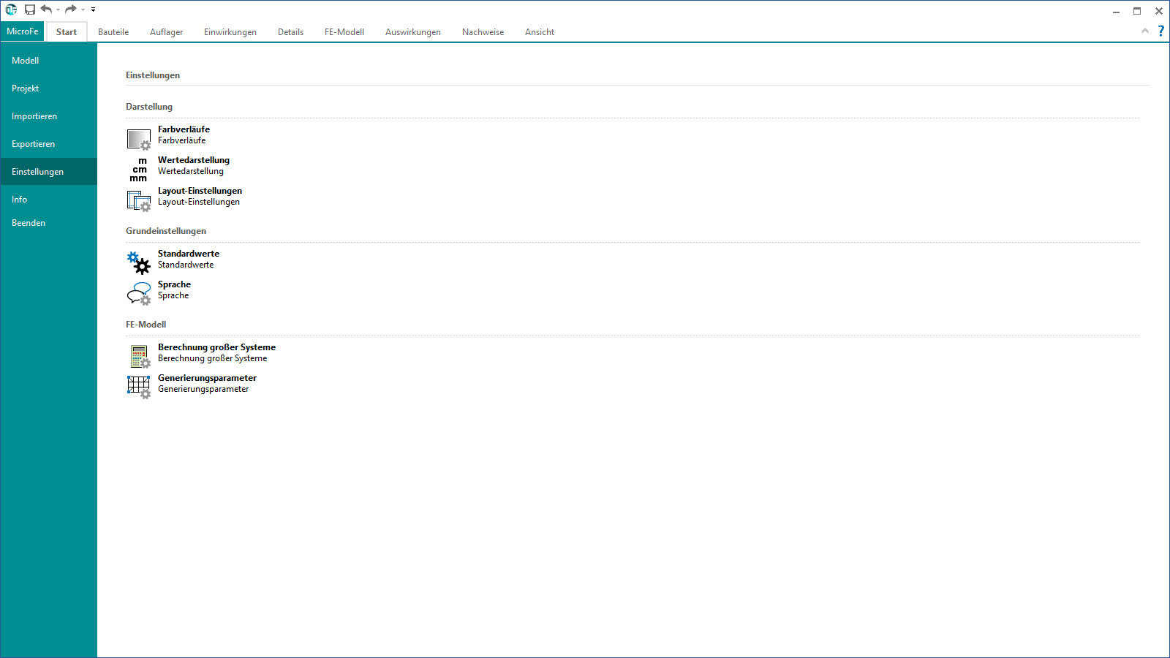Open the quick access toolbar customize dropdown
This screenshot has width=1170, height=658.
click(93, 10)
